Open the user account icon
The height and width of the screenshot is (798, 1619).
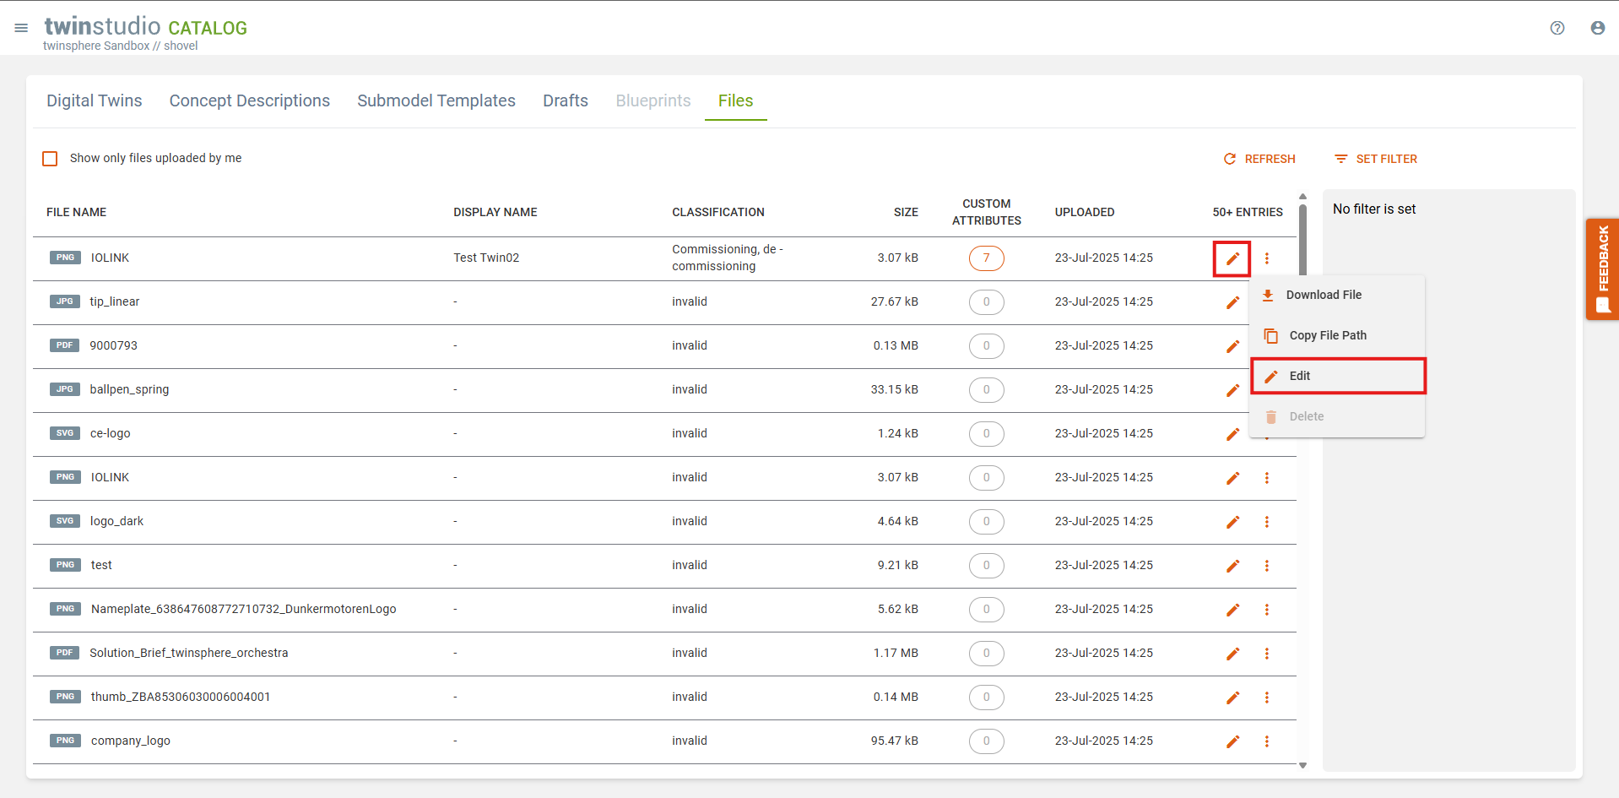tap(1597, 28)
